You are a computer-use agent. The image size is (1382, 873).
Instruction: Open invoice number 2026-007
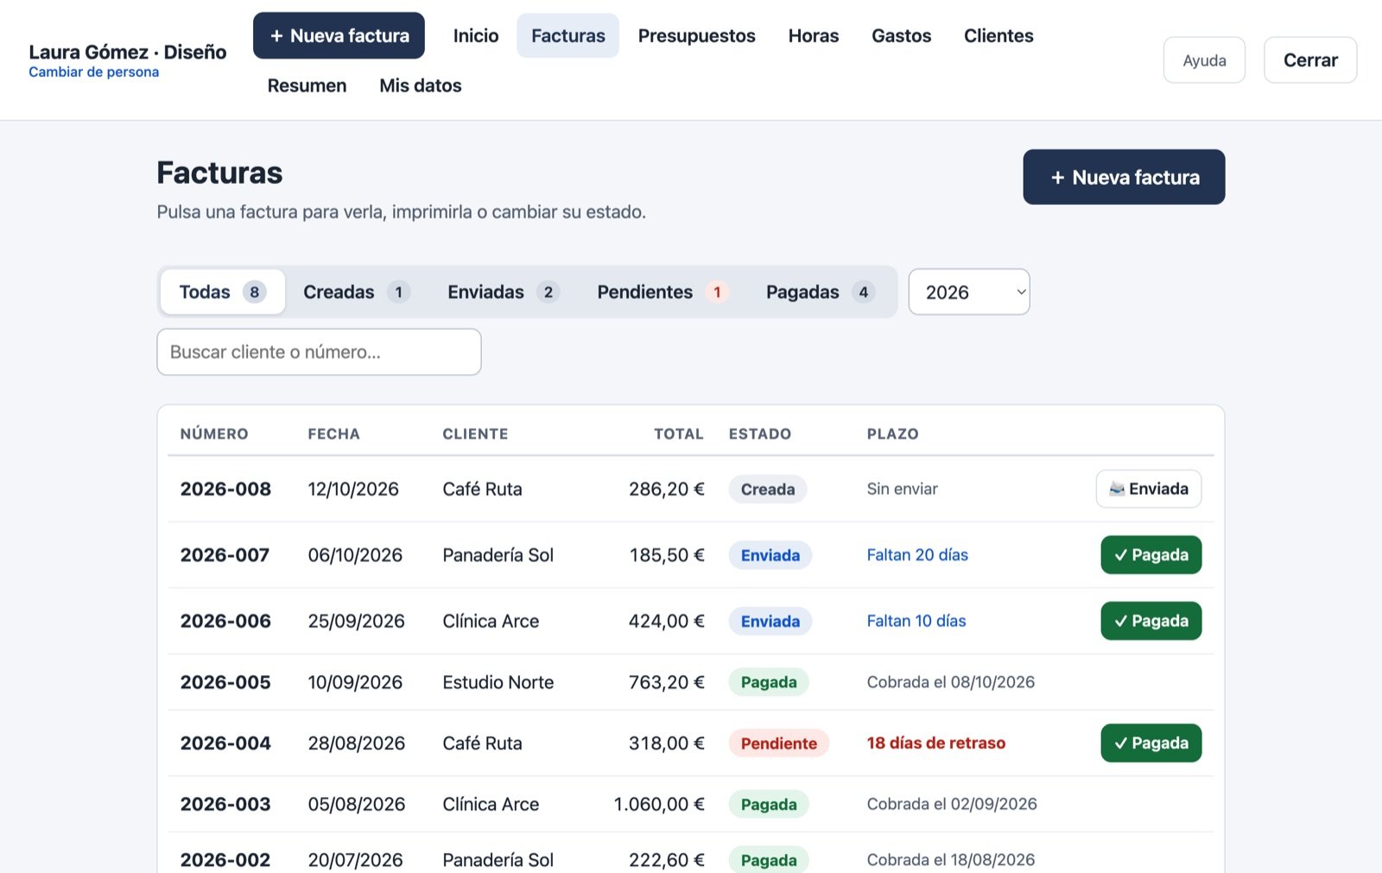225,555
